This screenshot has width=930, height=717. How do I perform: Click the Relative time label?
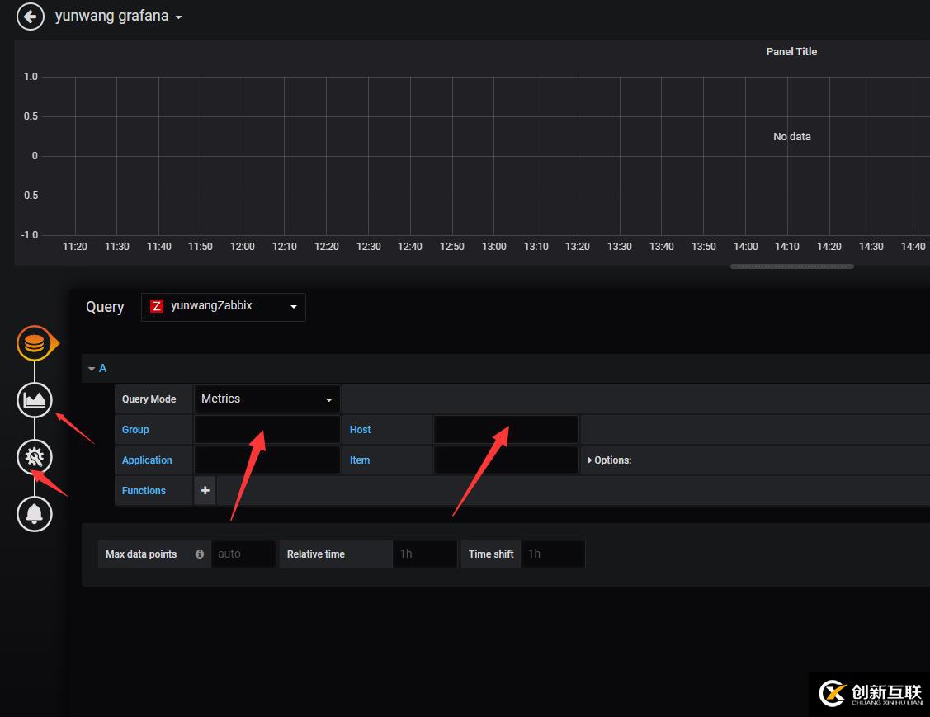tap(315, 554)
